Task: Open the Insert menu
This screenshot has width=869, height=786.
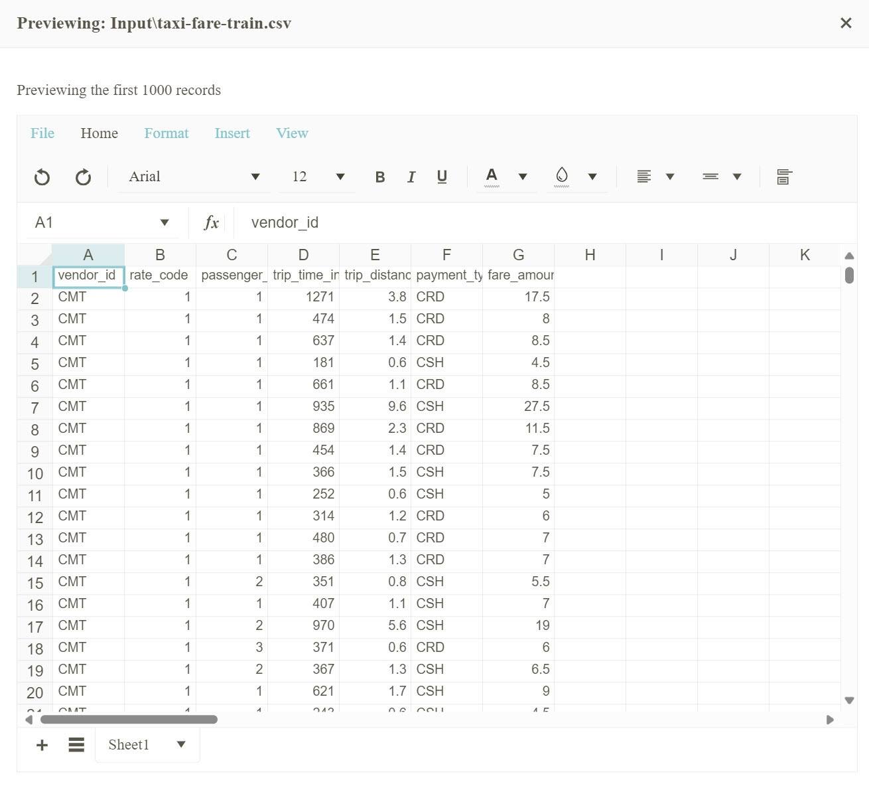Action: (232, 133)
